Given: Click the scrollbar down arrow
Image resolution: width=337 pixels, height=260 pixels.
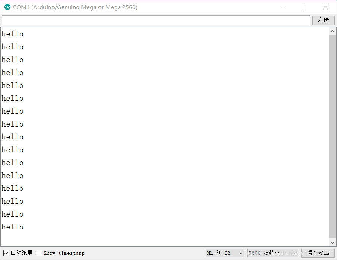Looking at the screenshot, I should [332, 242].
